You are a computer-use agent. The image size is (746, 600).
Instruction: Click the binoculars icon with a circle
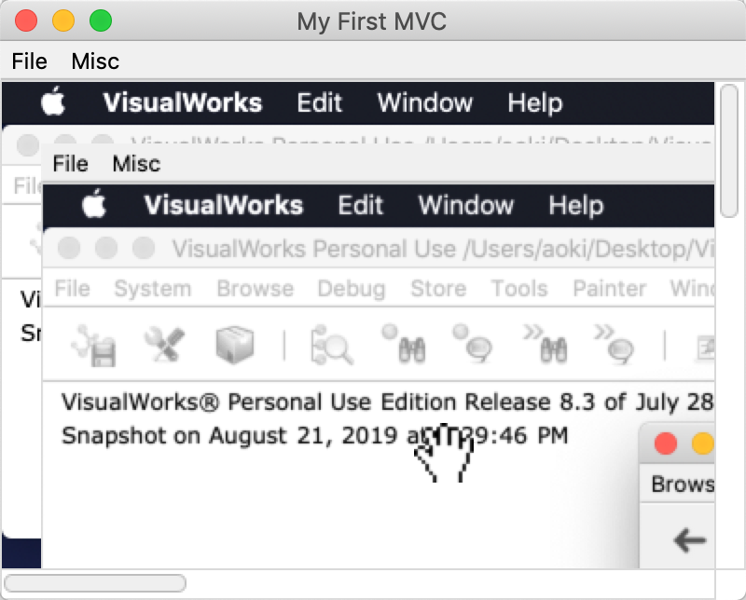404,344
